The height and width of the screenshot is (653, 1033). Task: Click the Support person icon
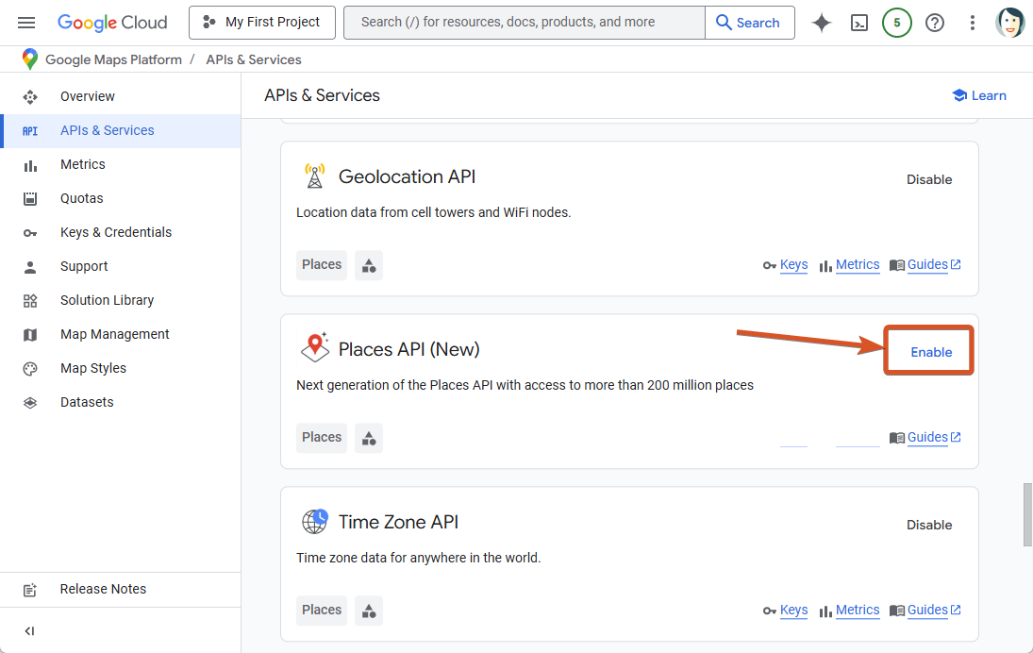30,267
